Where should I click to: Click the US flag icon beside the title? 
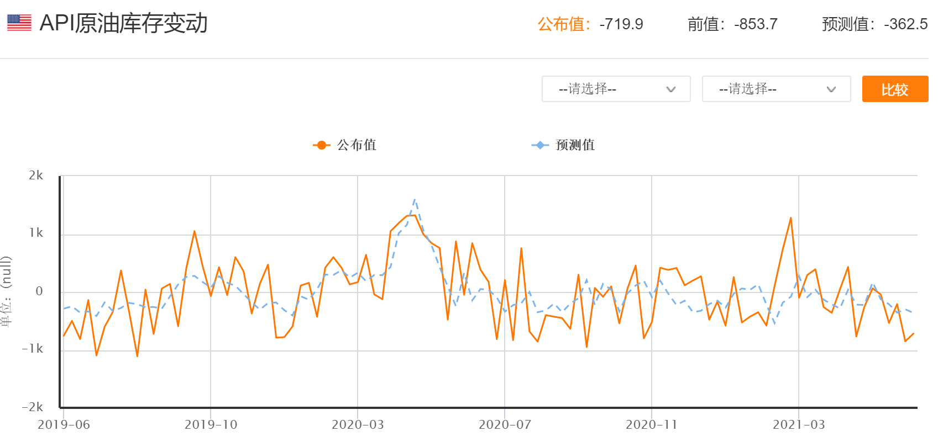point(19,23)
